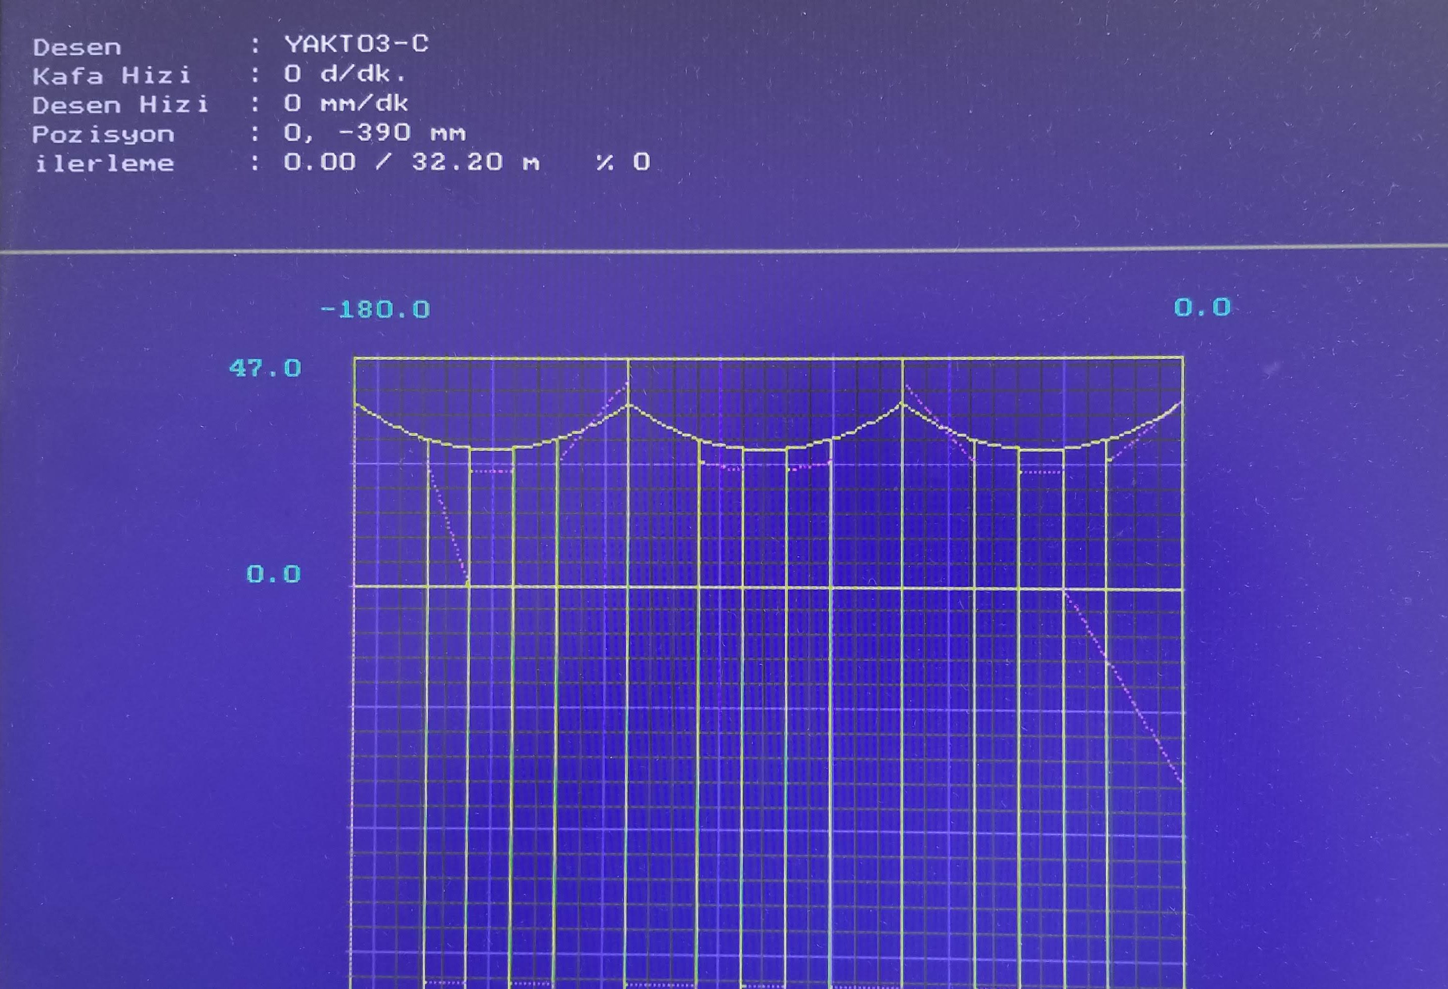This screenshot has height=989, width=1448.
Task: Click the blue 0.0 label above the grid
Action: pos(1203,307)
